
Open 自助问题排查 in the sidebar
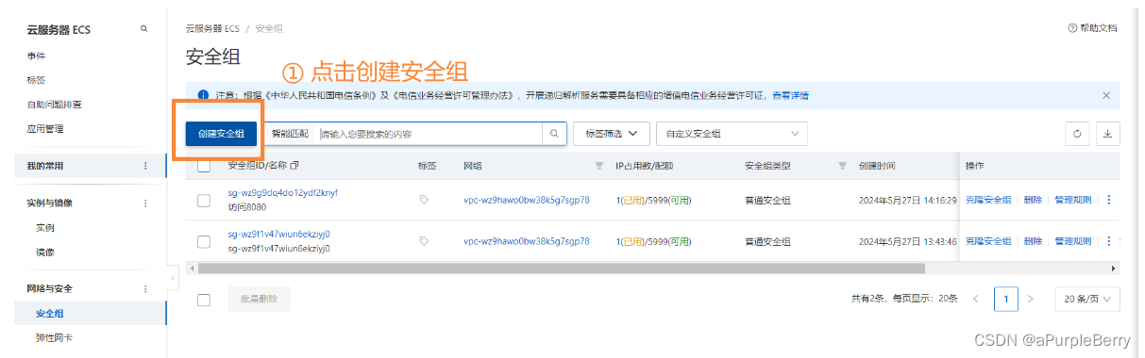coord(54,105)
